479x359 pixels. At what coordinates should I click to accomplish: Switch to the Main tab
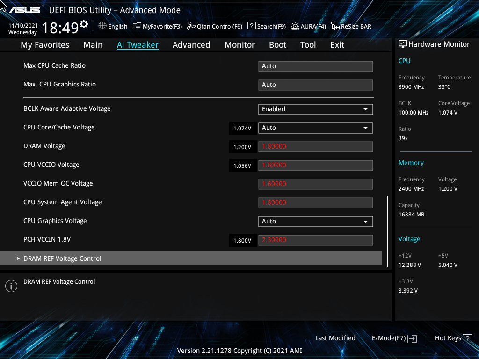pyautogui.click(x=93, y=45)
